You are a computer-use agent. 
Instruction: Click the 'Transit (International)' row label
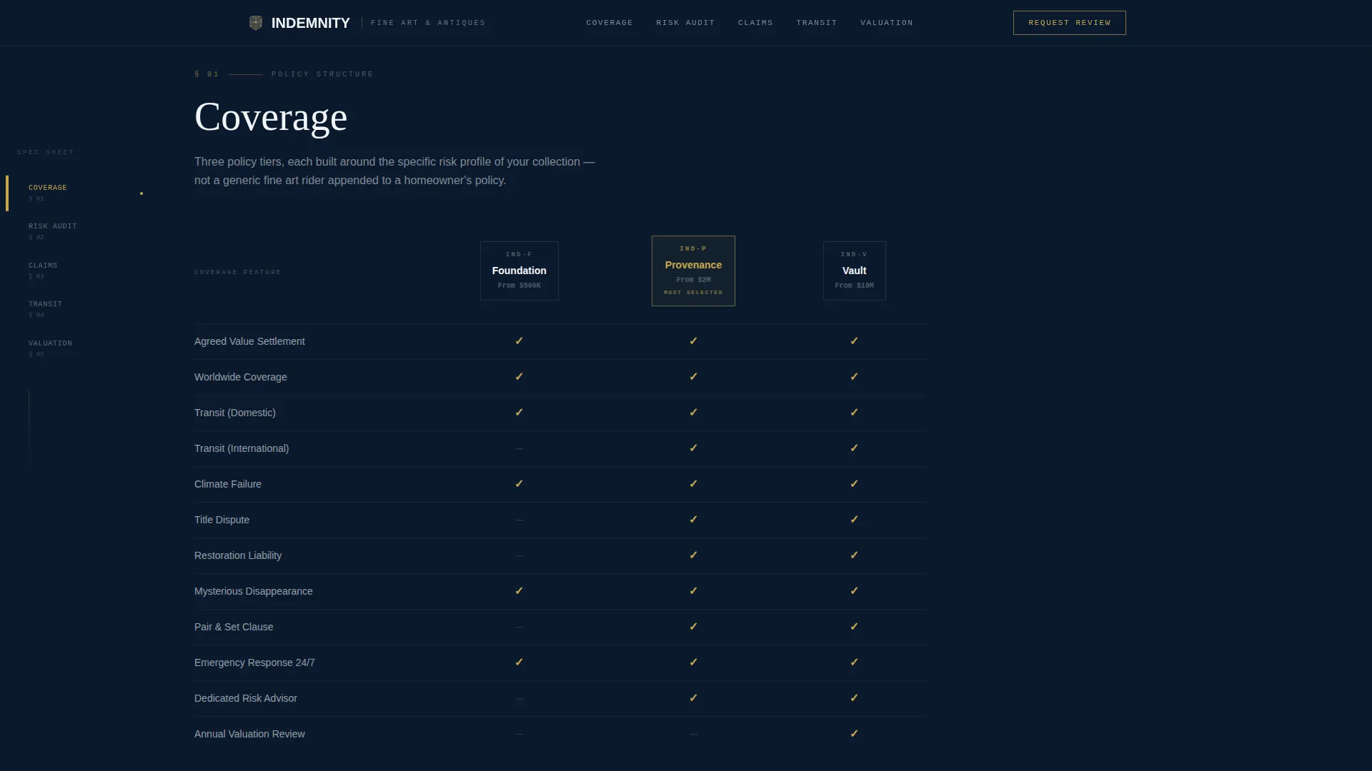[x=242, y=448]
